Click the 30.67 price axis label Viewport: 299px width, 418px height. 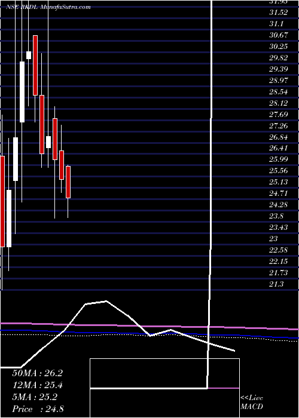[279, 35]
